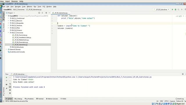The width and height of the screenshot is (186, 105).
Task: Open the Terminal tool window tab
Action: (40, 99)
